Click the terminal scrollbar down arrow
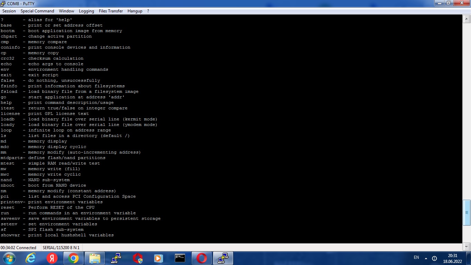The image size is (471, 265). [467, 246]
